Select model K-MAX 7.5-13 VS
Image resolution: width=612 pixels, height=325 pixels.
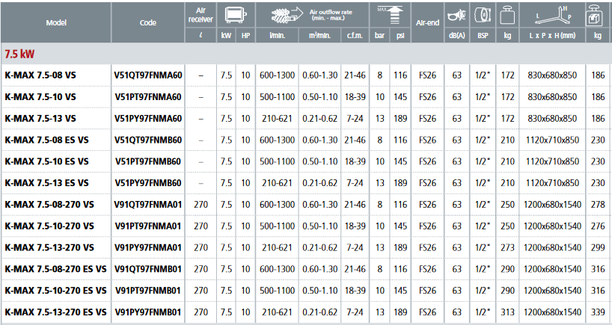point(40,119)
